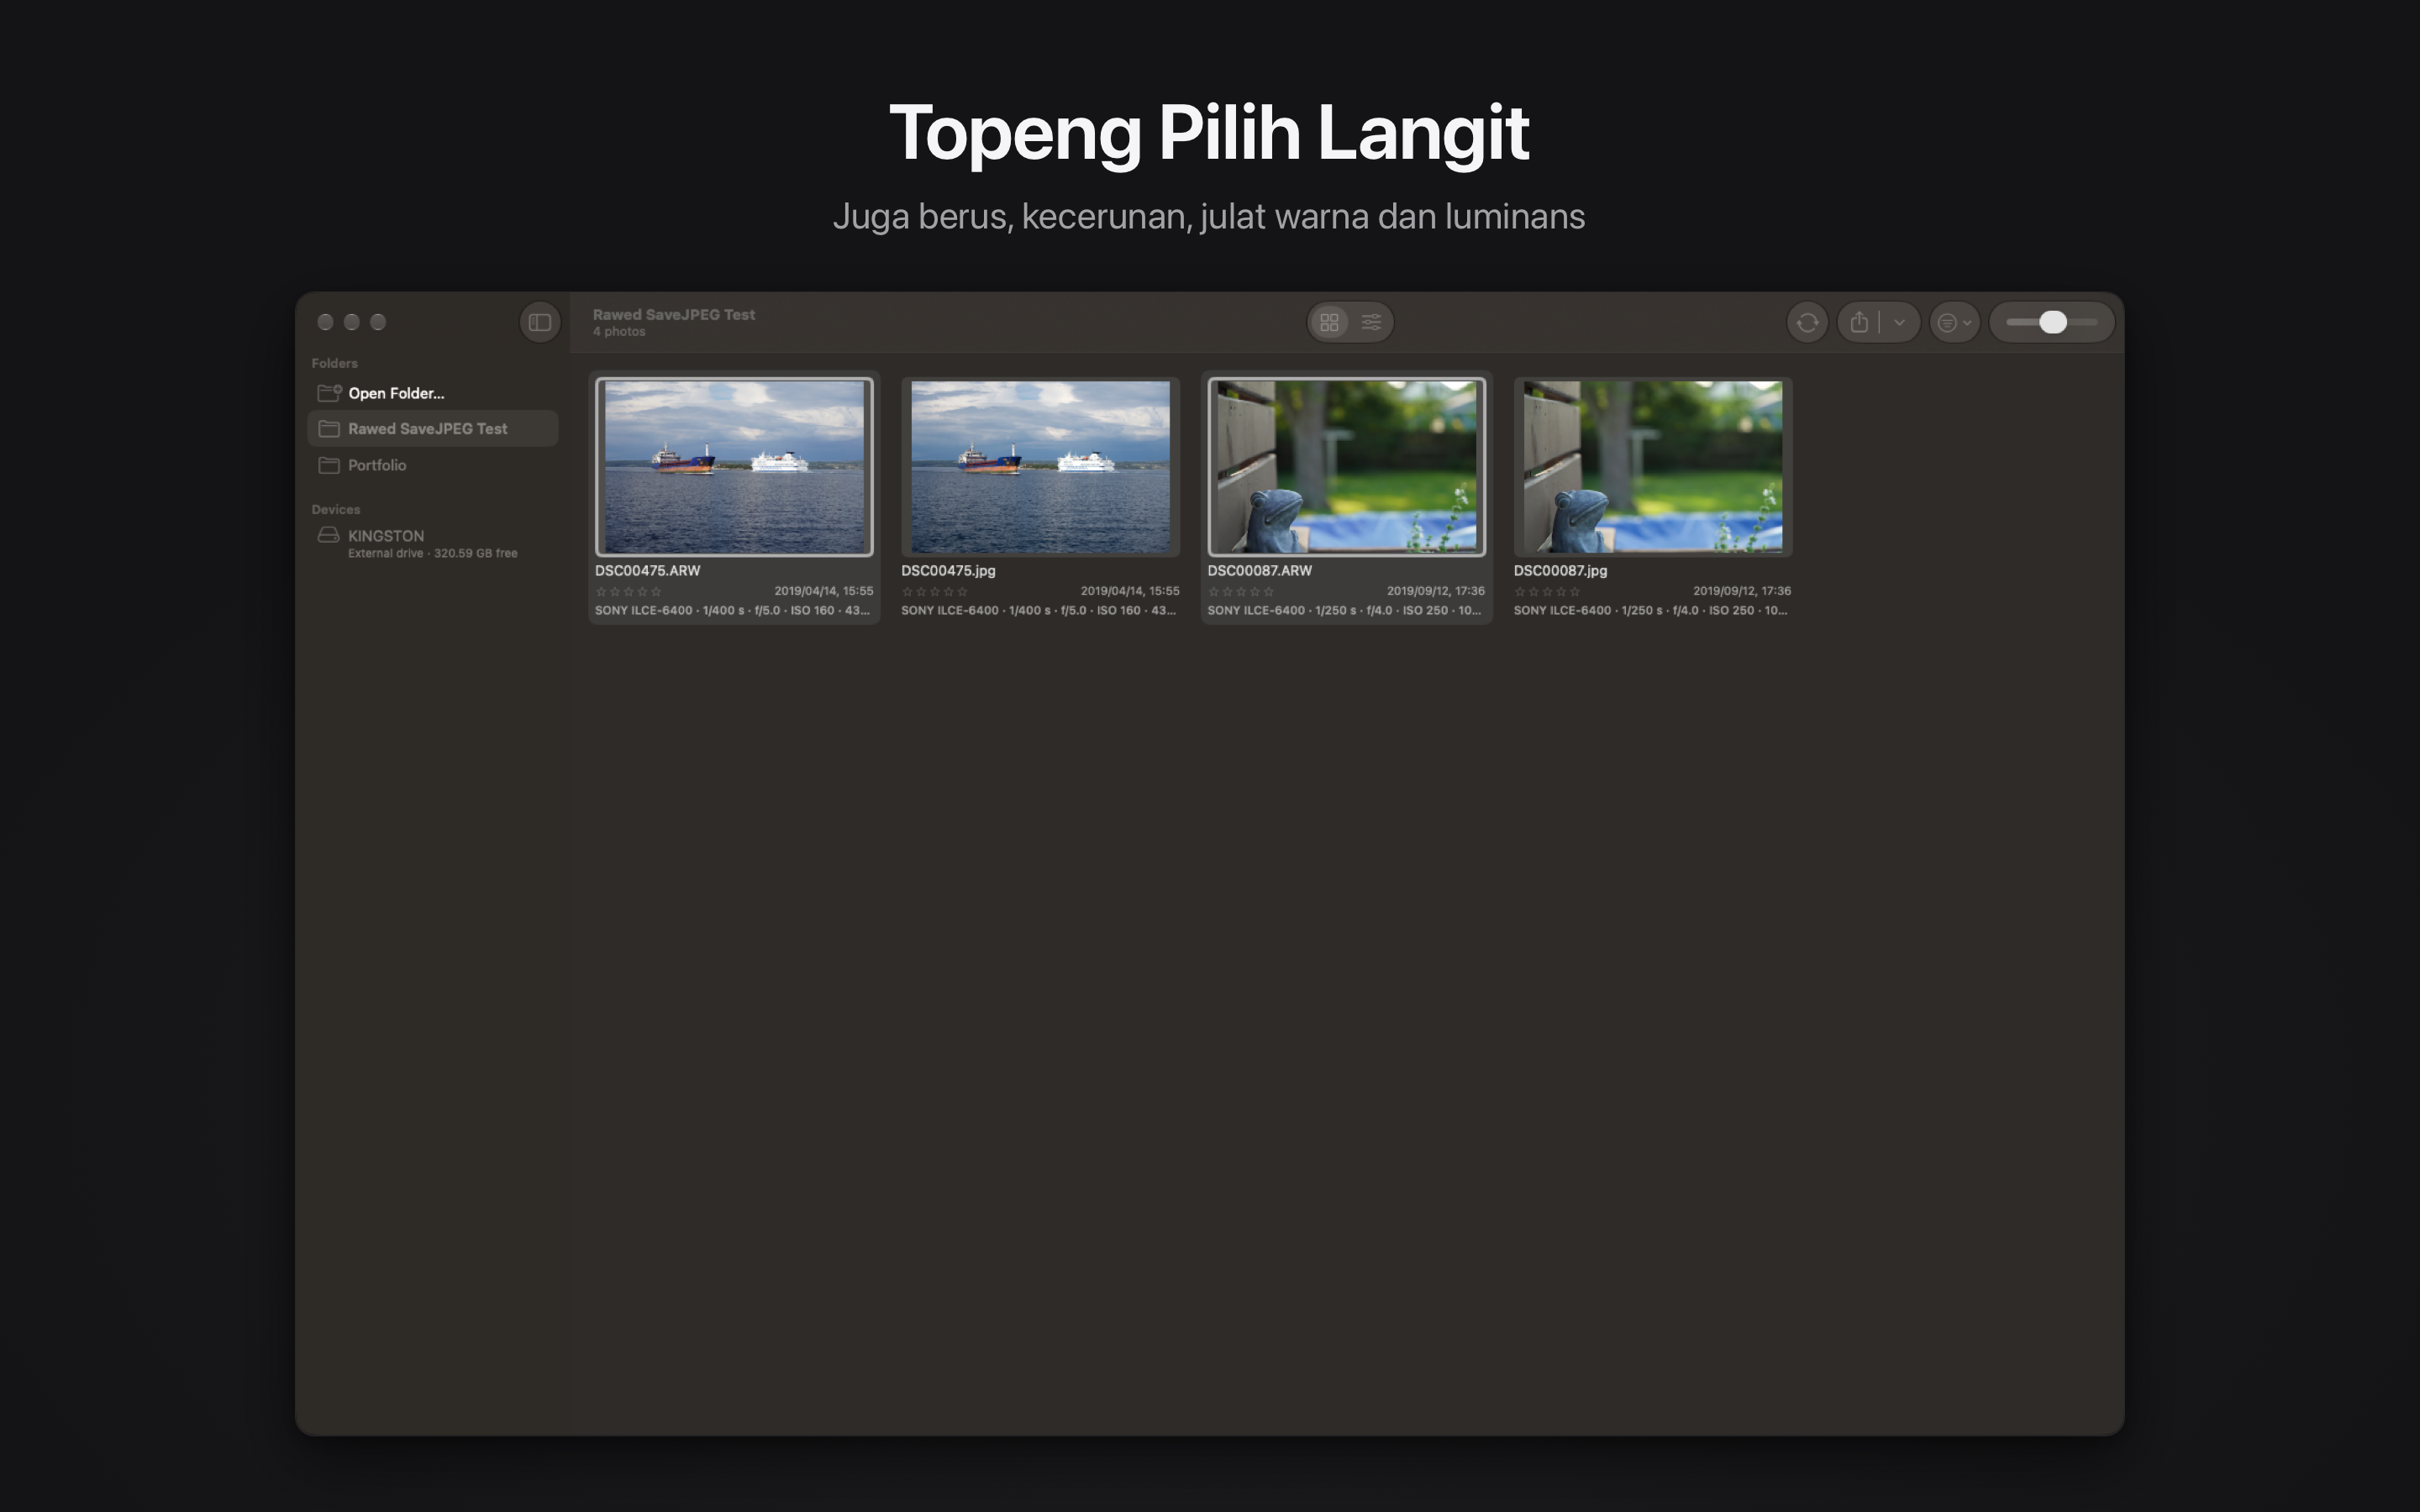Screen dimensions: 2420x1512
Task: Rate DSC00087.jpg one star, first star
Action: point(1519,592)
